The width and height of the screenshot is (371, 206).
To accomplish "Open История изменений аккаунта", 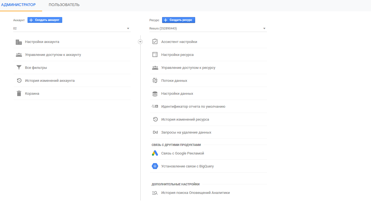I will click(x=50, y=81).
